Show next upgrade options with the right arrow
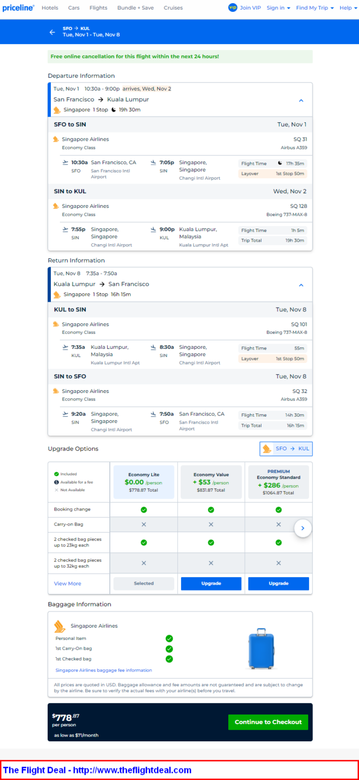The height and width of the screenshot is (780, 359). 303,528
